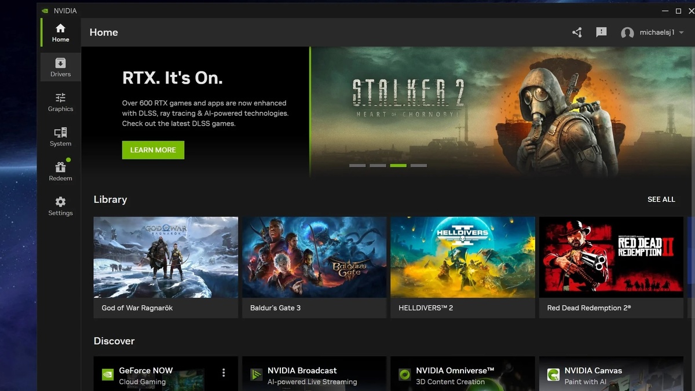Screen dimensions: 695x391
Task: Click the God of War Ragnarök title text
Action: (137, 308)
